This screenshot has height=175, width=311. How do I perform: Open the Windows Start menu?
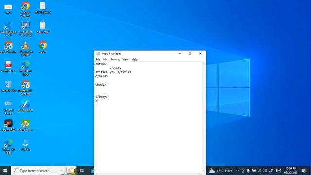tap(5, 171)
